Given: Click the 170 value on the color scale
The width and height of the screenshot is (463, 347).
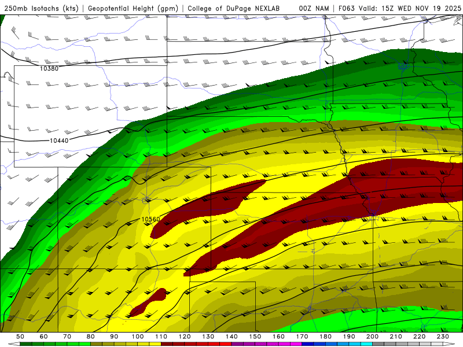Looking at the screenshot, I should (x=302, y=337).
